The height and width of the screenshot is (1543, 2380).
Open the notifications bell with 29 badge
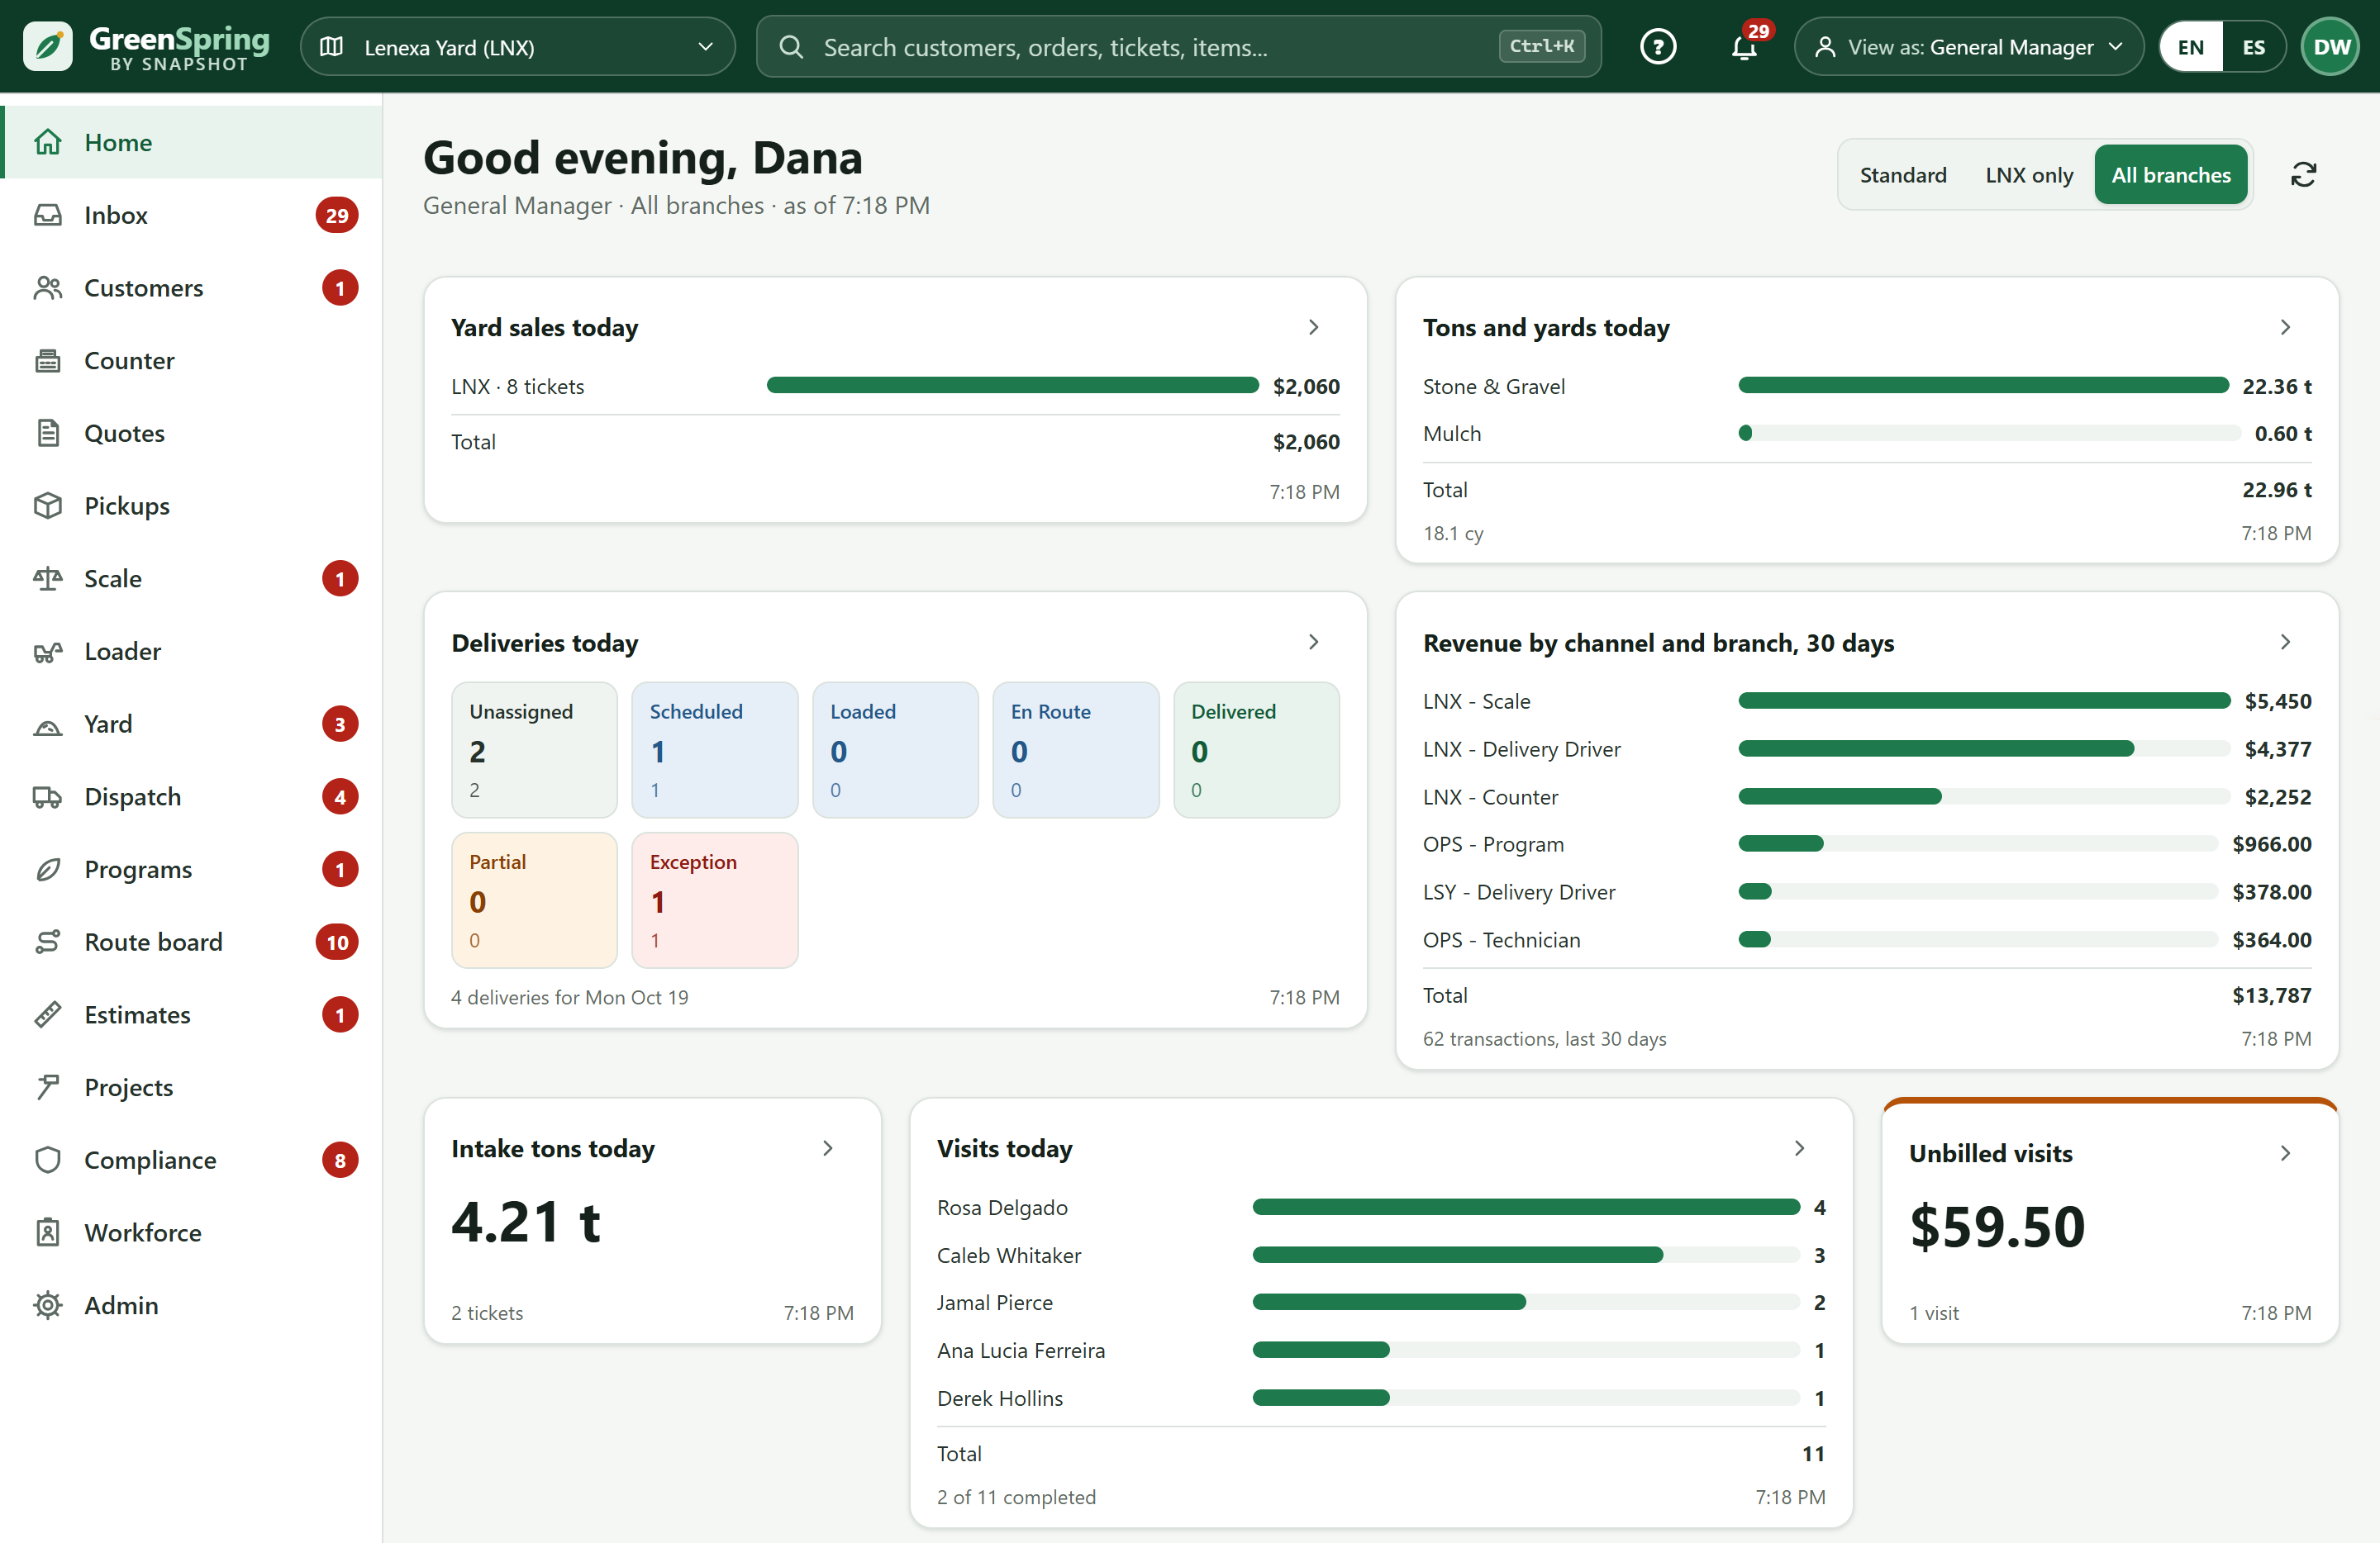pyautogui.click(x=1745, y=46)
